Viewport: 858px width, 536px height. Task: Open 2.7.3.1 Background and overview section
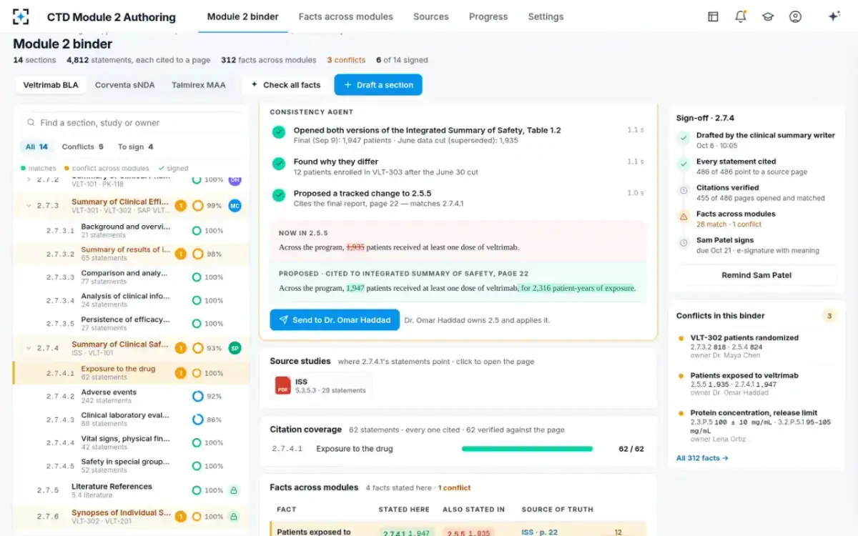tap(131, 230)
